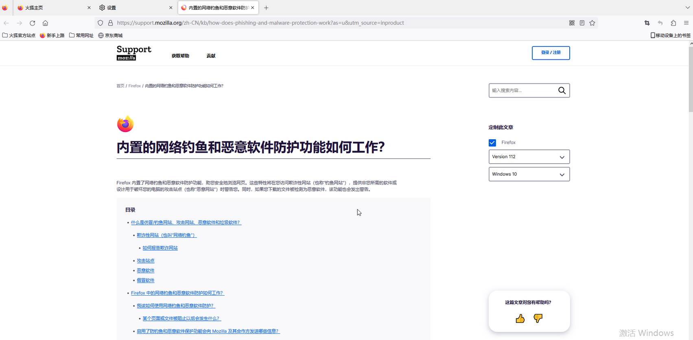Uncheck the Firefox checkbox
This screenshot has height=340, width=693.
[492, 143]
